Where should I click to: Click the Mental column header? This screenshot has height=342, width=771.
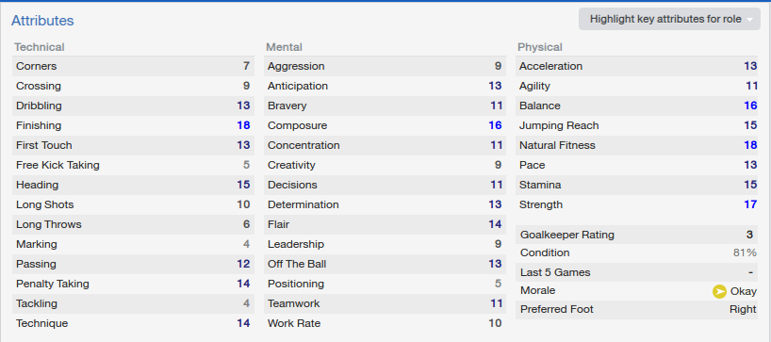pyautogui.click(x=285, y=47)
